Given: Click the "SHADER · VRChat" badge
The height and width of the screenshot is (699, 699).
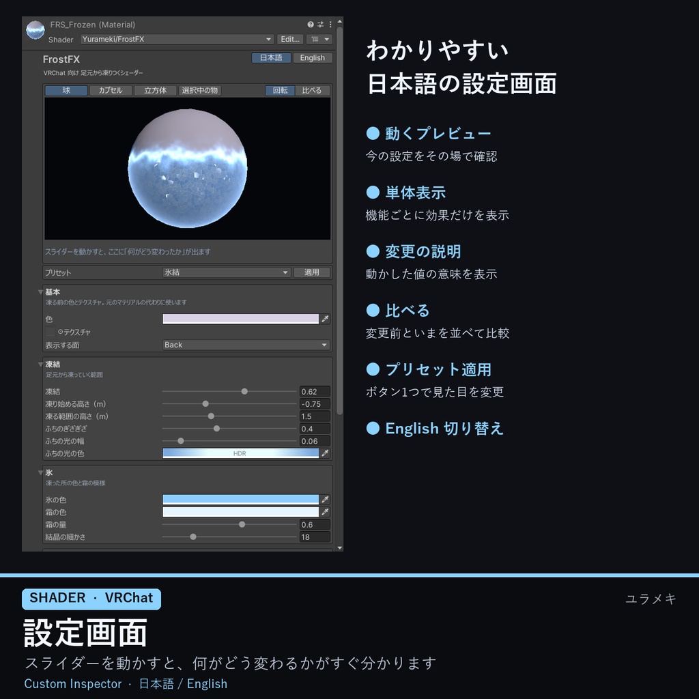Looking at the screenshot, I should tap(91, 598).
